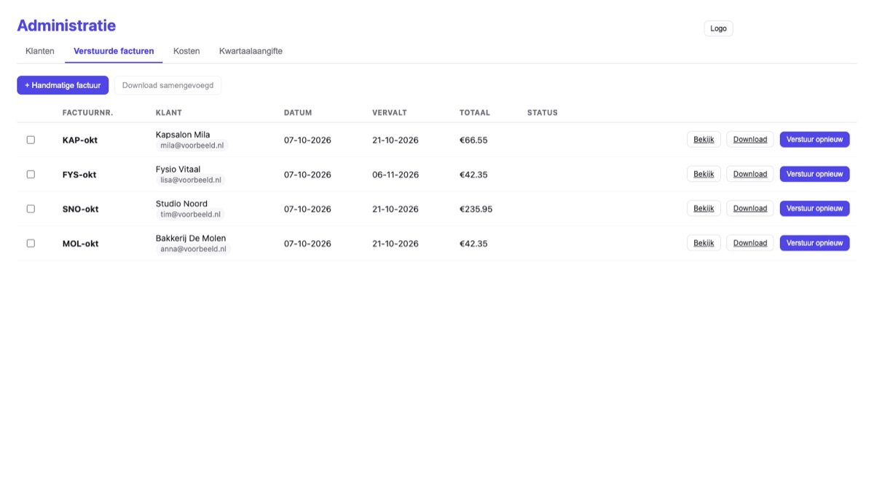This screenshot has width=874, height=497.
Task: Click the + Handmatige factuur button
Action: tap(63, 85)
